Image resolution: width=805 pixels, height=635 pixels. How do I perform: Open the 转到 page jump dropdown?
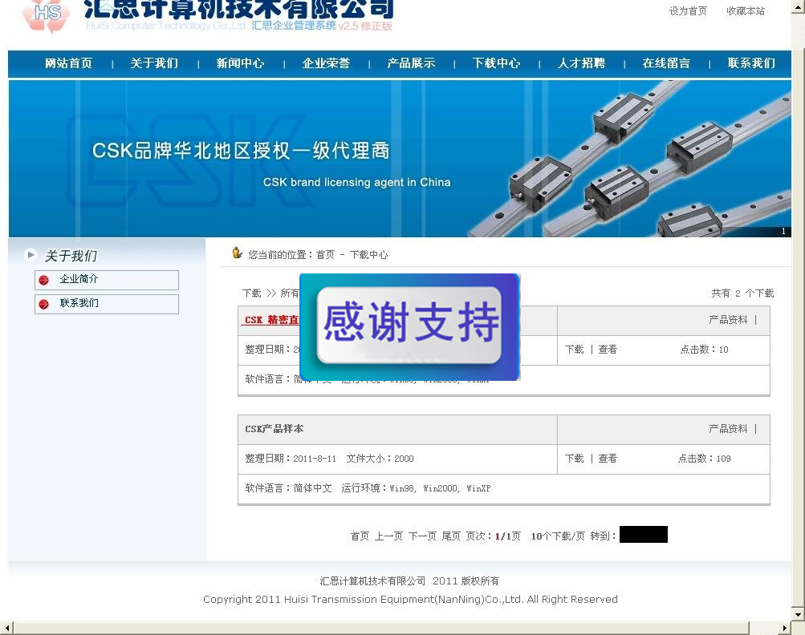tap(644, 535)
